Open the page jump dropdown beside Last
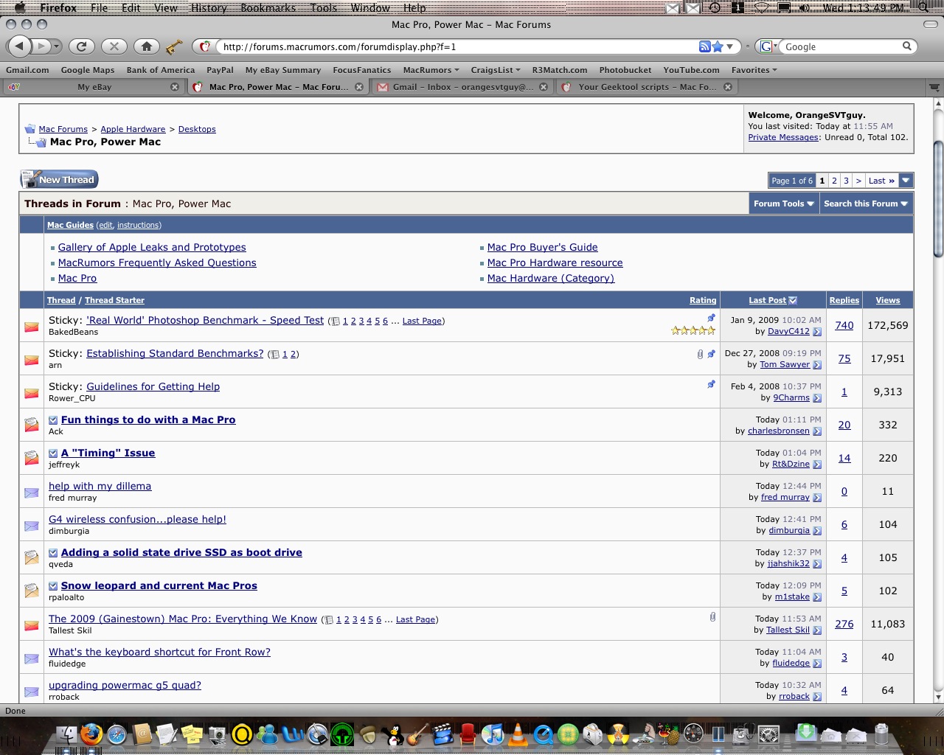Screen dimensions: 944x755 [x=906, y=181]
